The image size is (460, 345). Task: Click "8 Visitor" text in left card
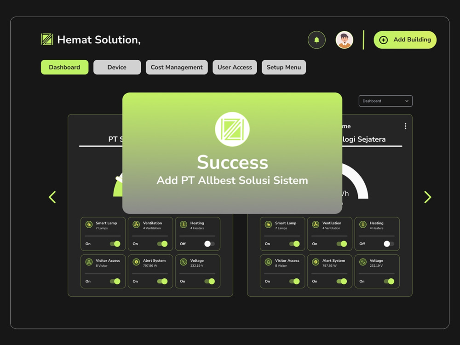102,266
